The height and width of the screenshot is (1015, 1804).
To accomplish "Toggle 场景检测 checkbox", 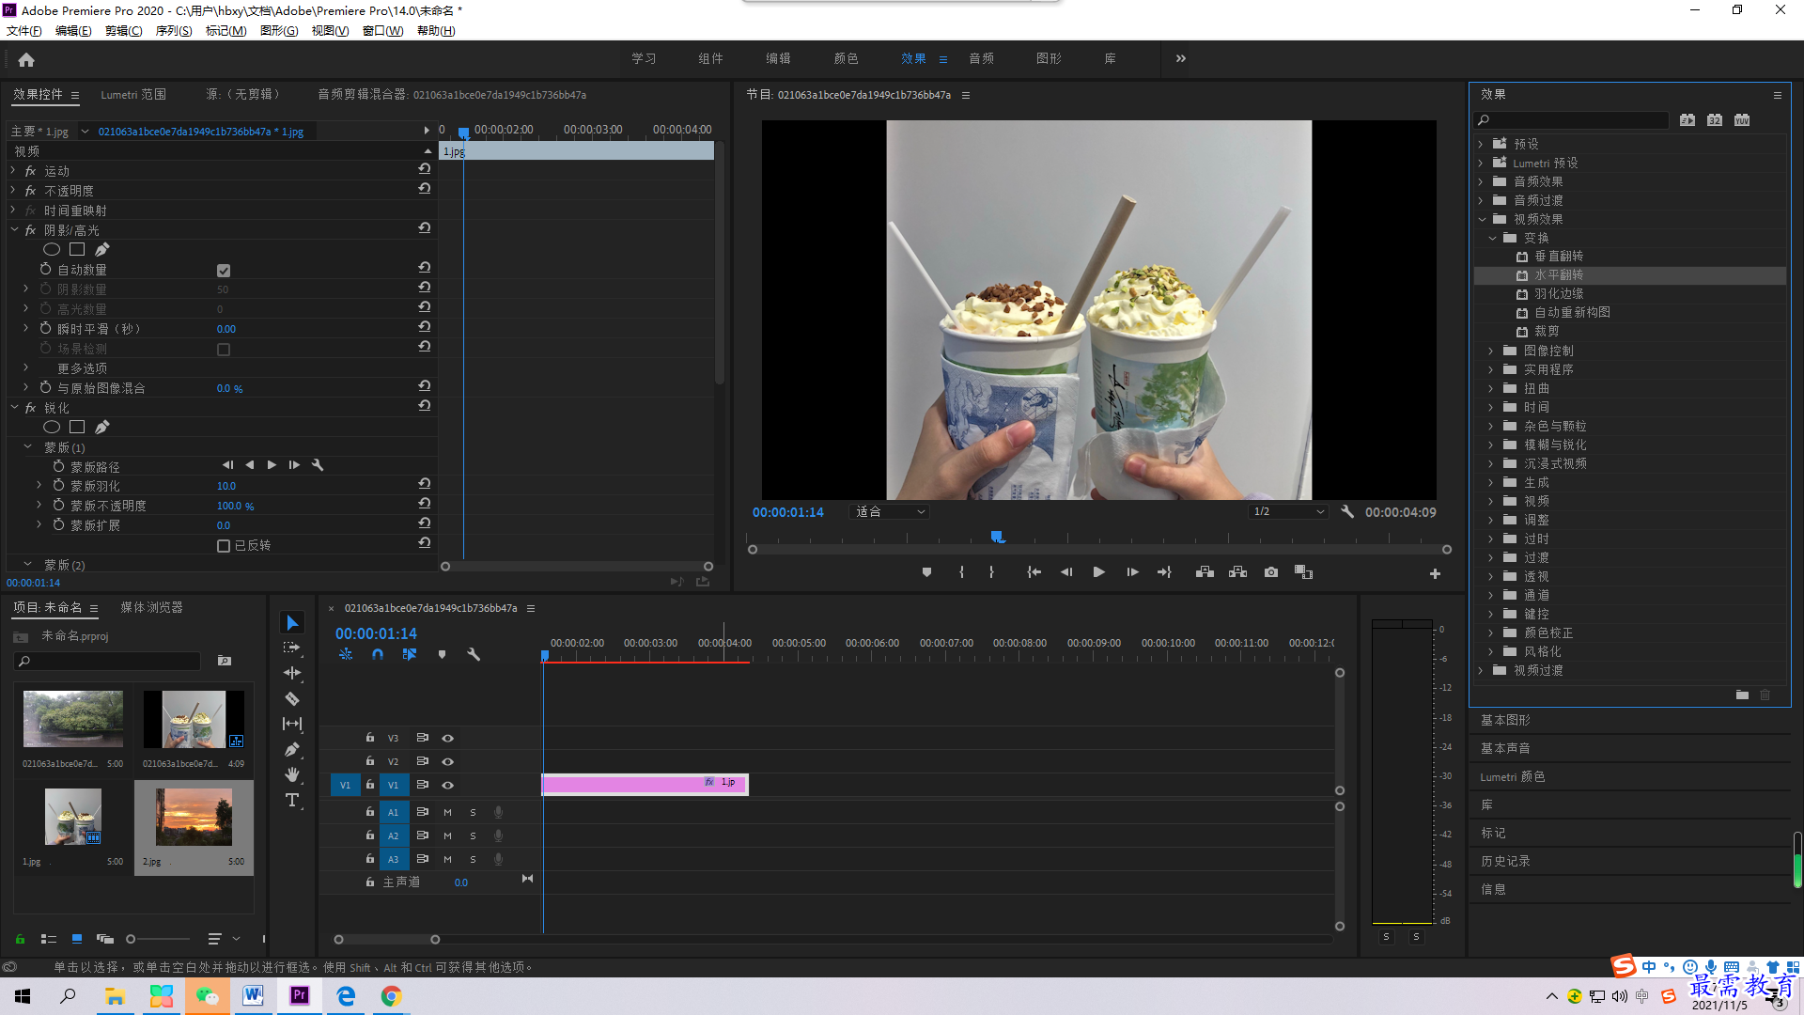I will point(224,350).
